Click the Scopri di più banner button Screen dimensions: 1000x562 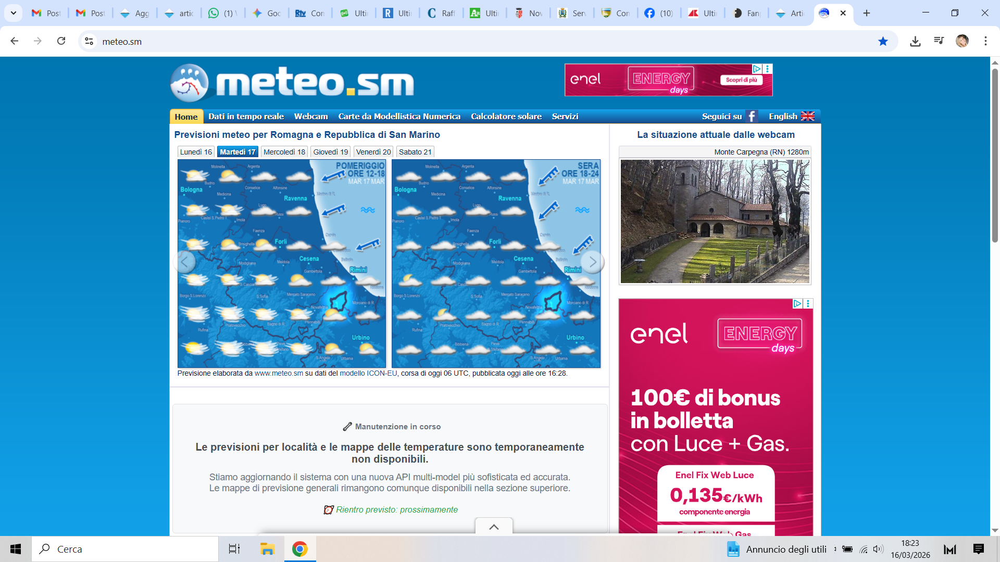(x=741, y=80)
